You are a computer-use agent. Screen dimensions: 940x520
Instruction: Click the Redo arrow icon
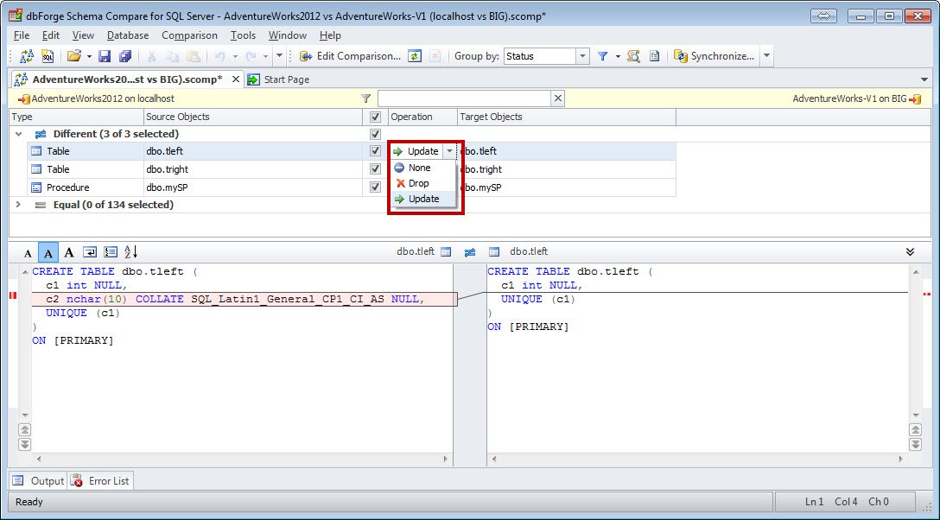[x=251, y=56]
